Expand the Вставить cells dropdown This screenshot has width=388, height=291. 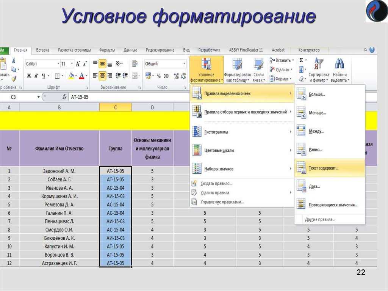point(293,60)
